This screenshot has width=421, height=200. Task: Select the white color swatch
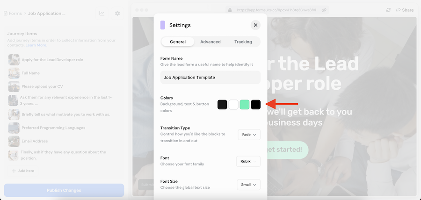[x=233, y=105]
